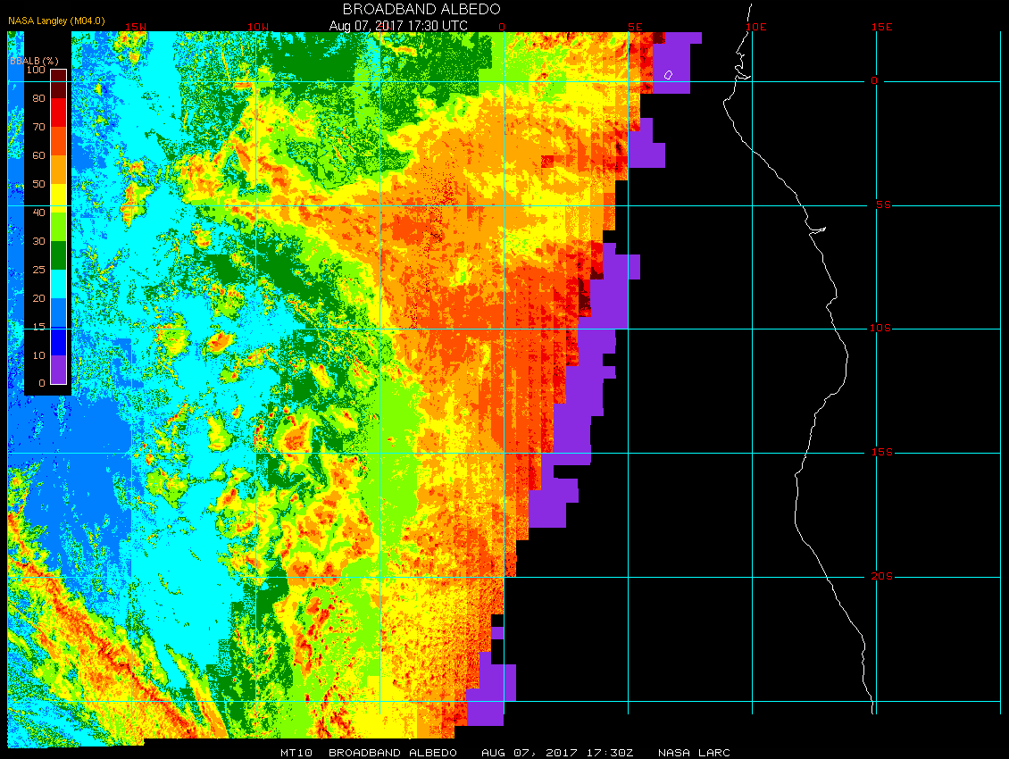Viewport: 1009px width, 759px height.
Task: Click the footer 'BROADBAND ALBEDO' caption
Action: click(393, 753)
